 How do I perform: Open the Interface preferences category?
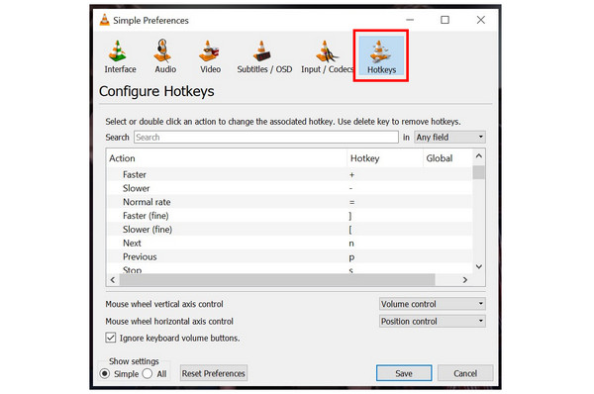pos(120,56)
